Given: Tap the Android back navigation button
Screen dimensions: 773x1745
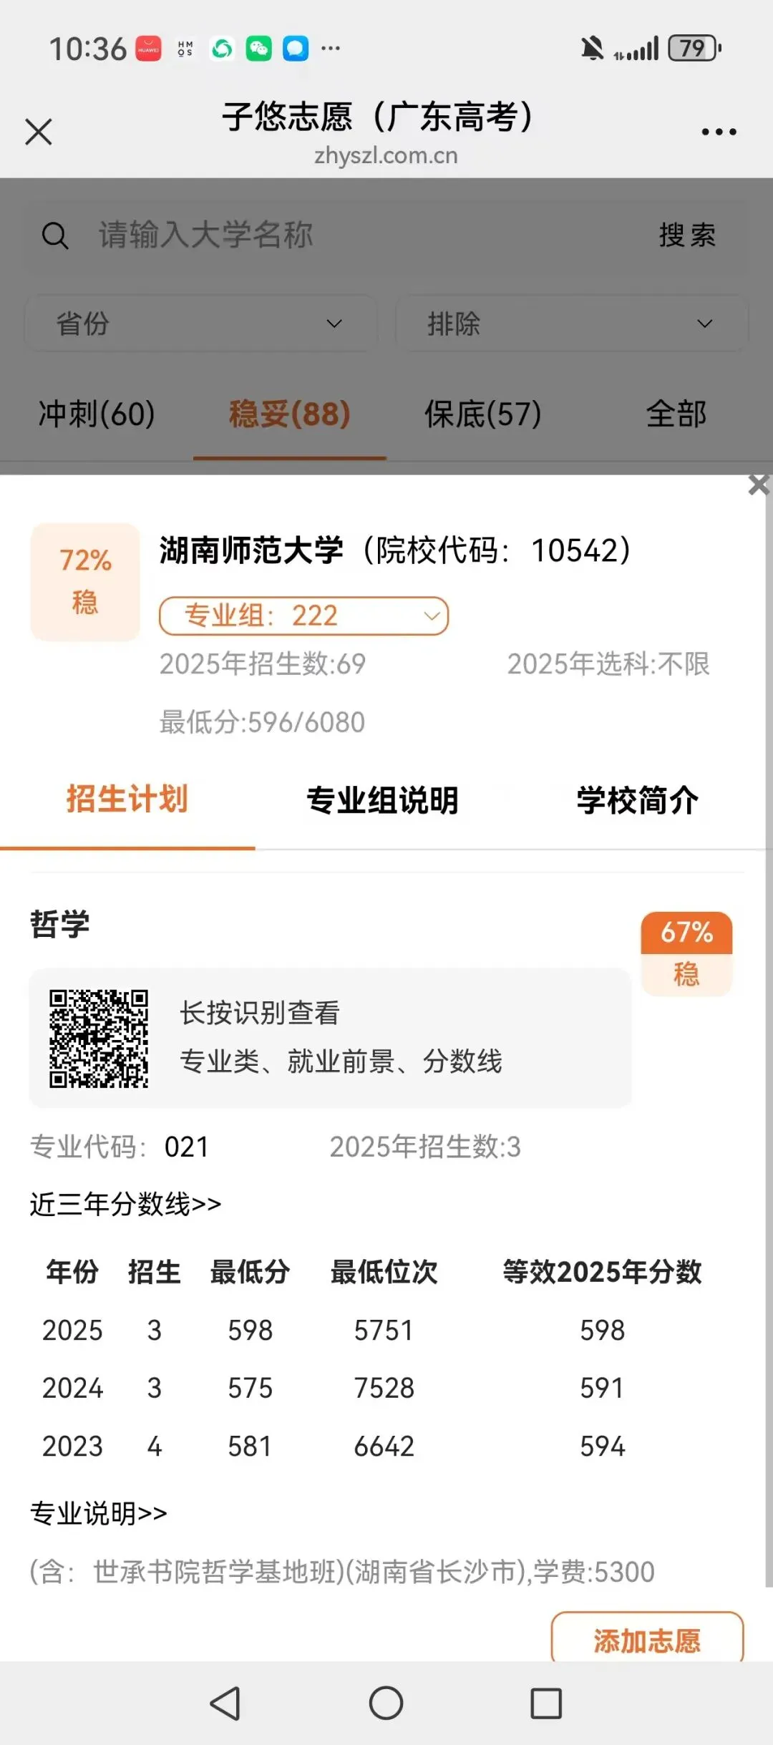Looking at the screenshot, I should [225, 1703].
